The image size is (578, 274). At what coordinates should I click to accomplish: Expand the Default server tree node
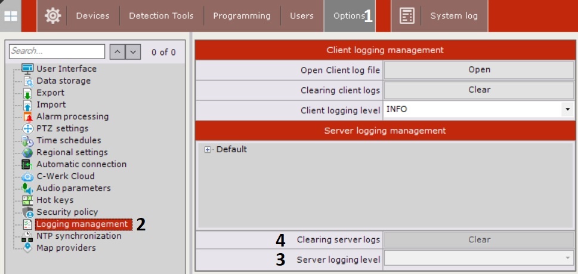208,150
